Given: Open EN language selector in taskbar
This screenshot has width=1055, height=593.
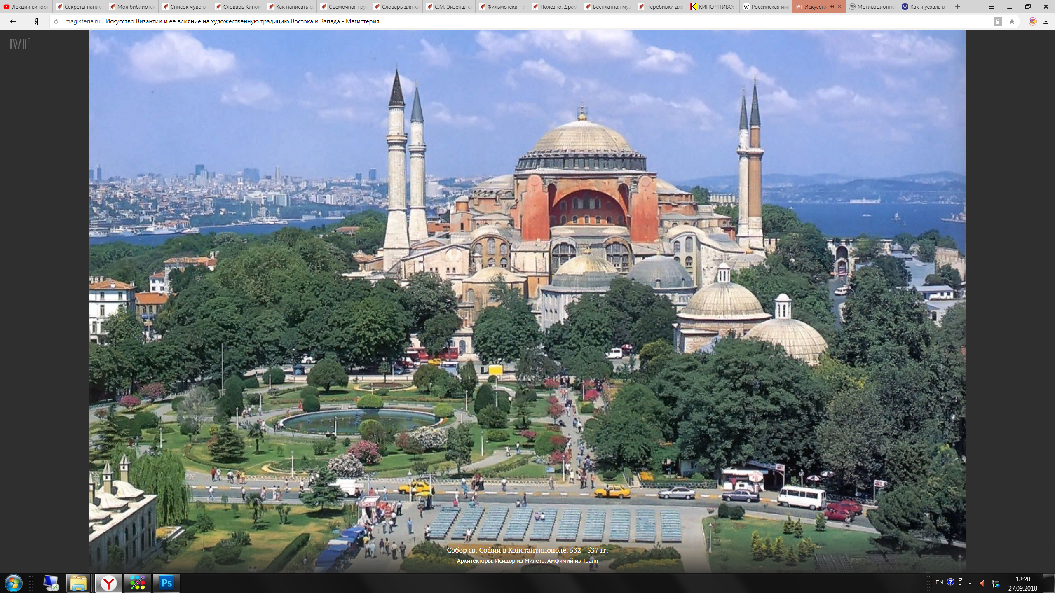Looking at the screenshot, I should tap(939, 582).
